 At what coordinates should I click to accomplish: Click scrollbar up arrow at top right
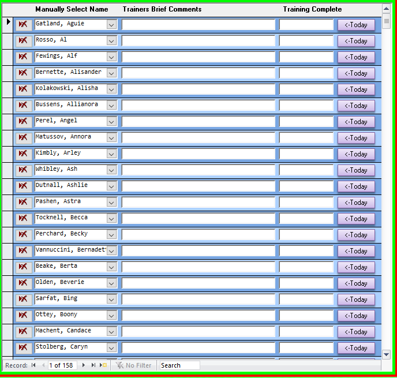click(386, 9)
